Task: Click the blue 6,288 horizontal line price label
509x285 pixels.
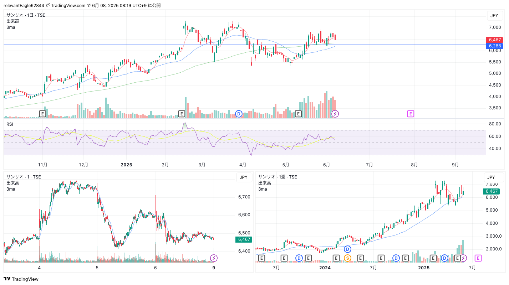Action: click(495, 46)
